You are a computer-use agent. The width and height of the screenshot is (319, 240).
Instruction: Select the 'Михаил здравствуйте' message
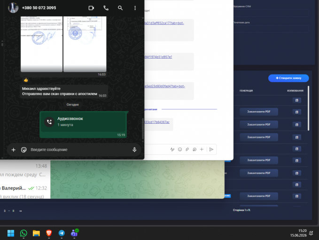[x=64, y=91]
